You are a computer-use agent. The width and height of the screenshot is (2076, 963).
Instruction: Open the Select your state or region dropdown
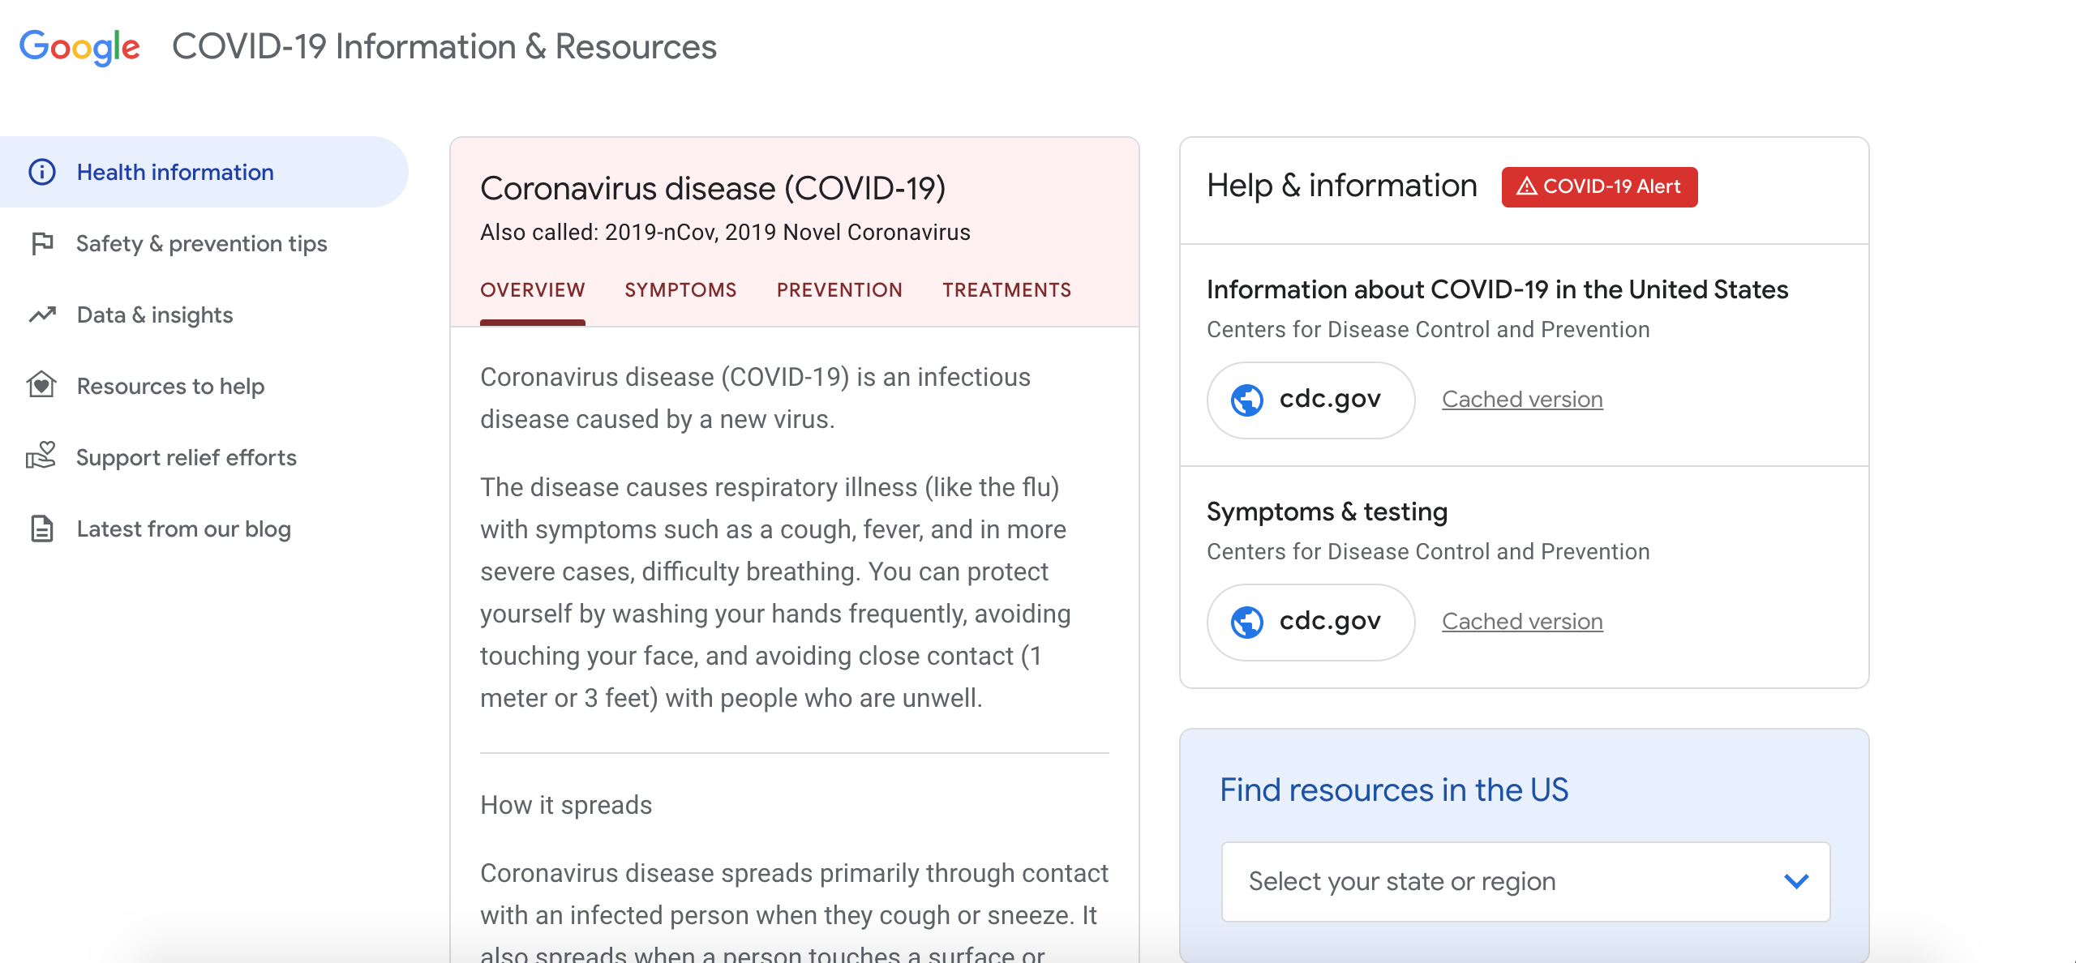1525,881
